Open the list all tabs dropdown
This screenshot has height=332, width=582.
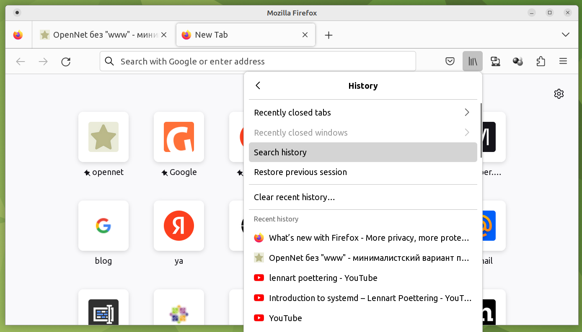tap(566, 35)
